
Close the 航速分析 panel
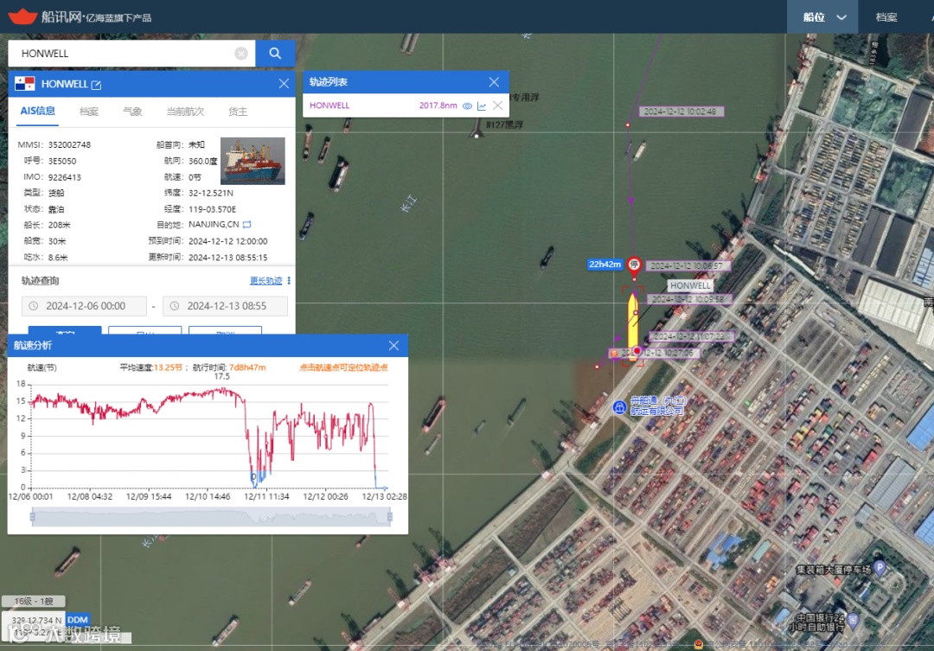click(393, 346)
